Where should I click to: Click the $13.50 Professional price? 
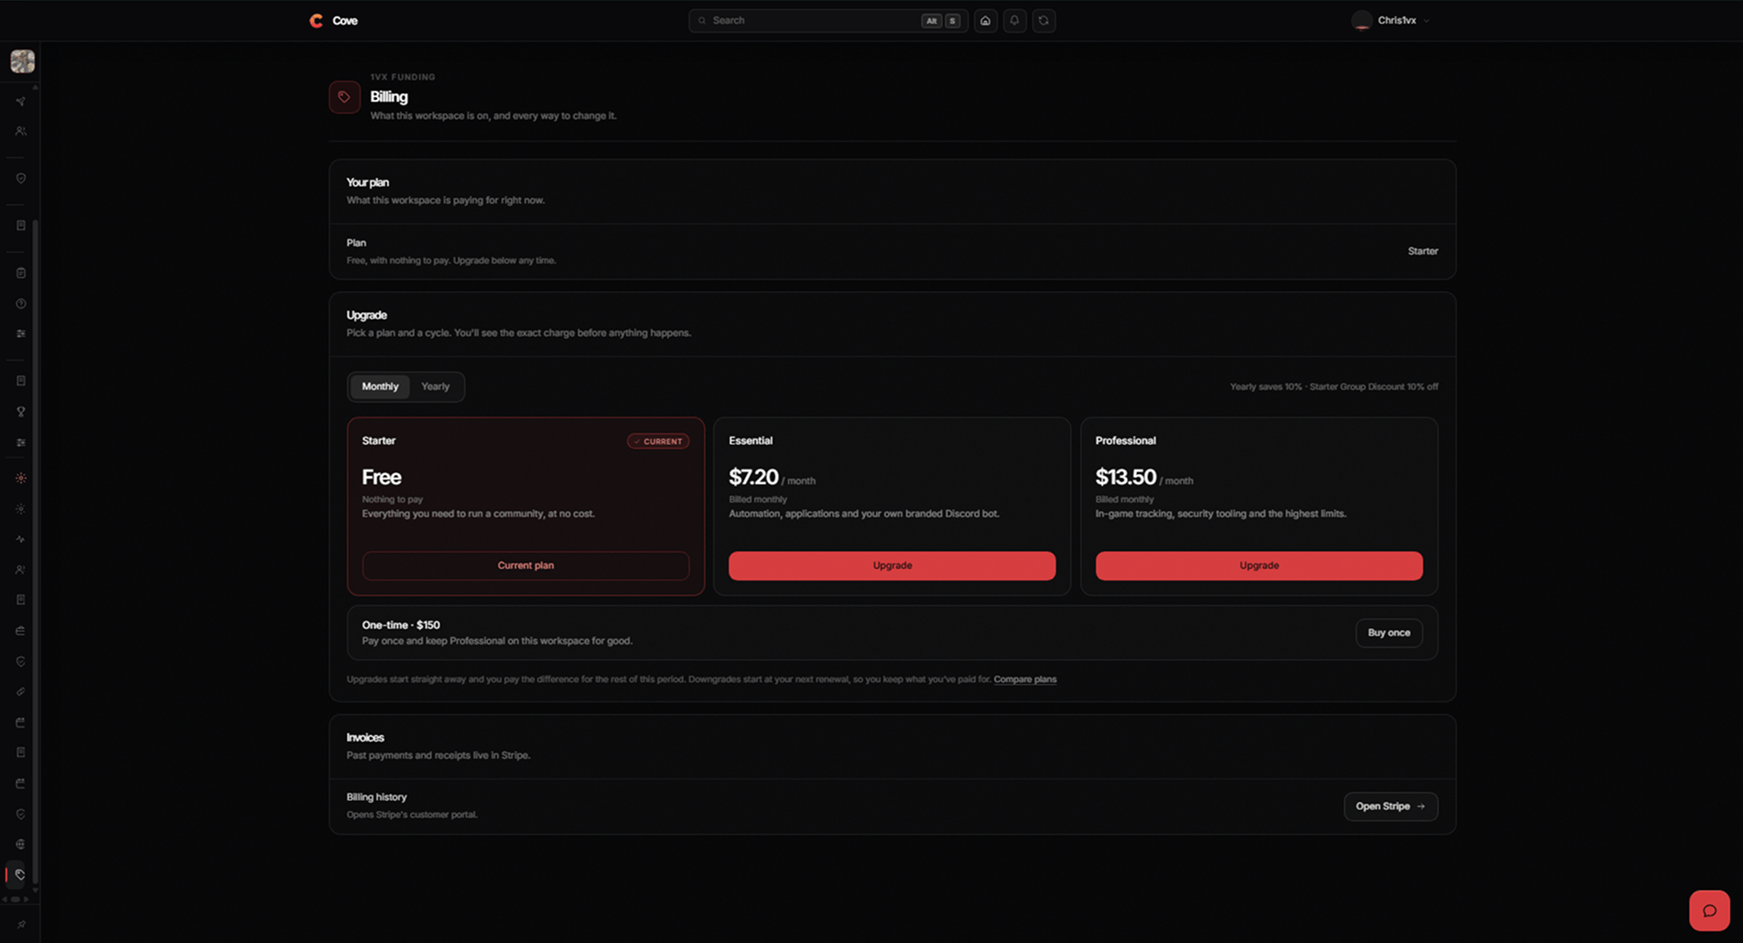[1126, 477]
